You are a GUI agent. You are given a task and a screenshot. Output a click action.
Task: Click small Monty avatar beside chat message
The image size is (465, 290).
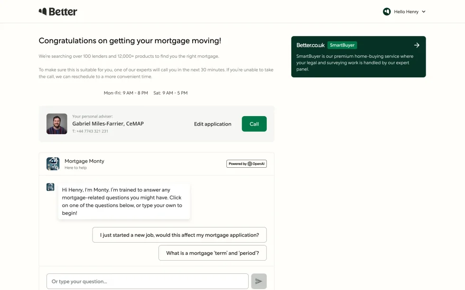[x=50, y=187]
